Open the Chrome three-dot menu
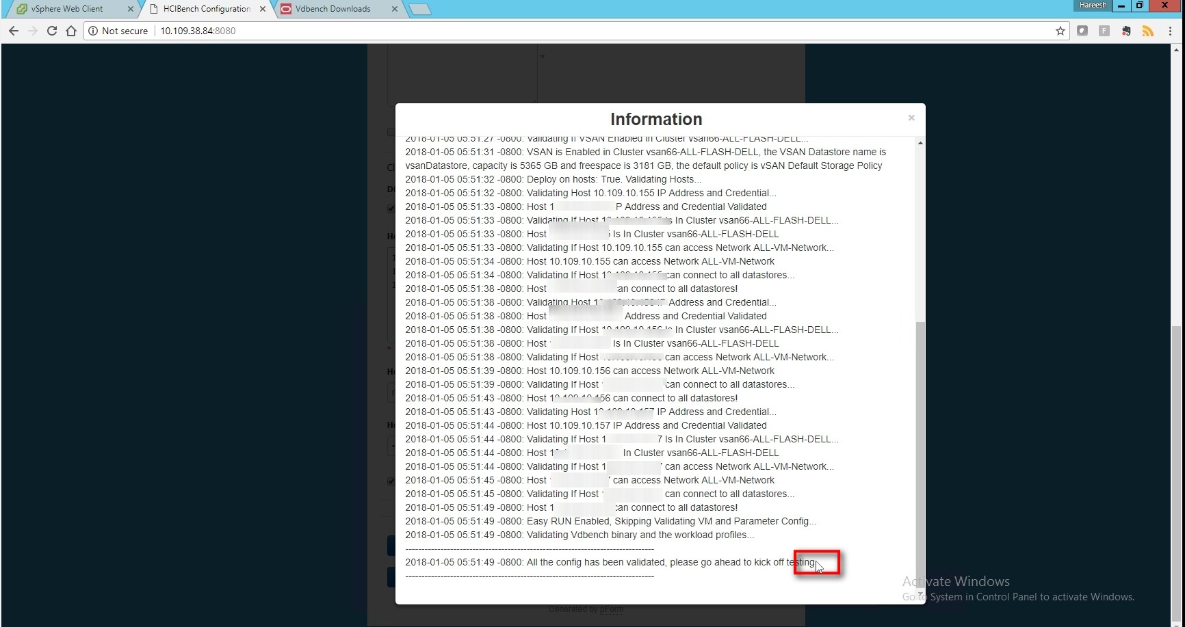The width and height of the screenshot is (1185, 627). 1170,31
